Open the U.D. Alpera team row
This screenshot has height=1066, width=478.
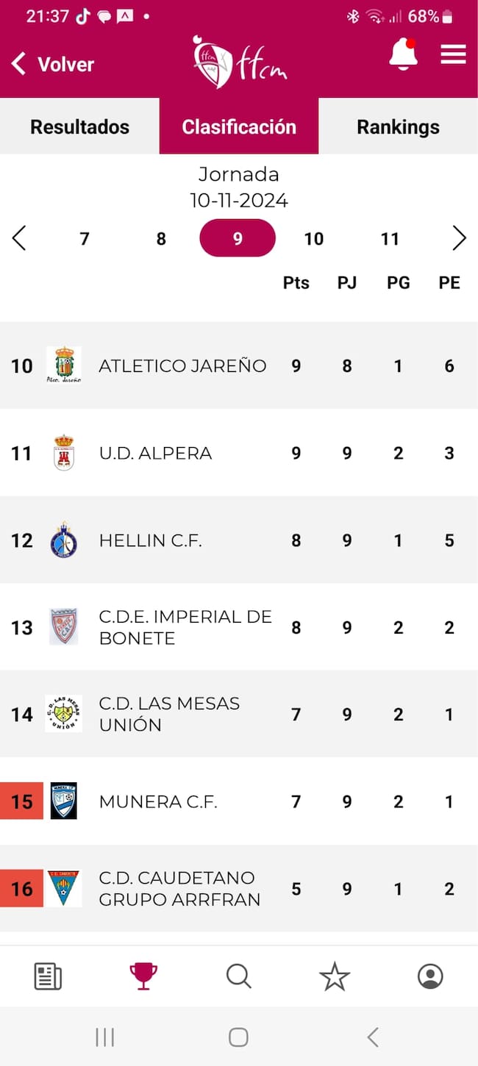(155, 453)
